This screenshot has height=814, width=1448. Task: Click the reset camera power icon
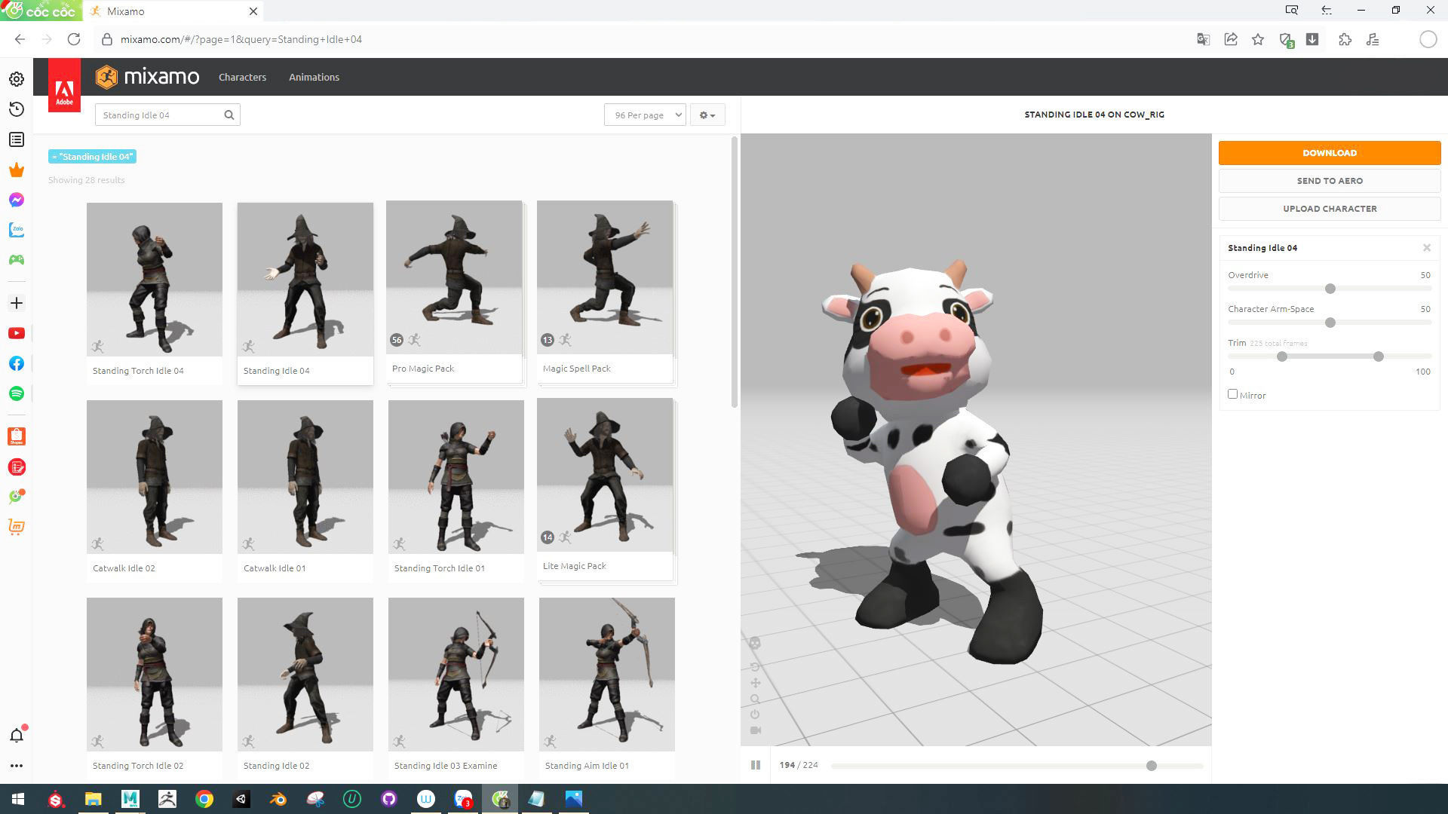[x=755, y=715]
